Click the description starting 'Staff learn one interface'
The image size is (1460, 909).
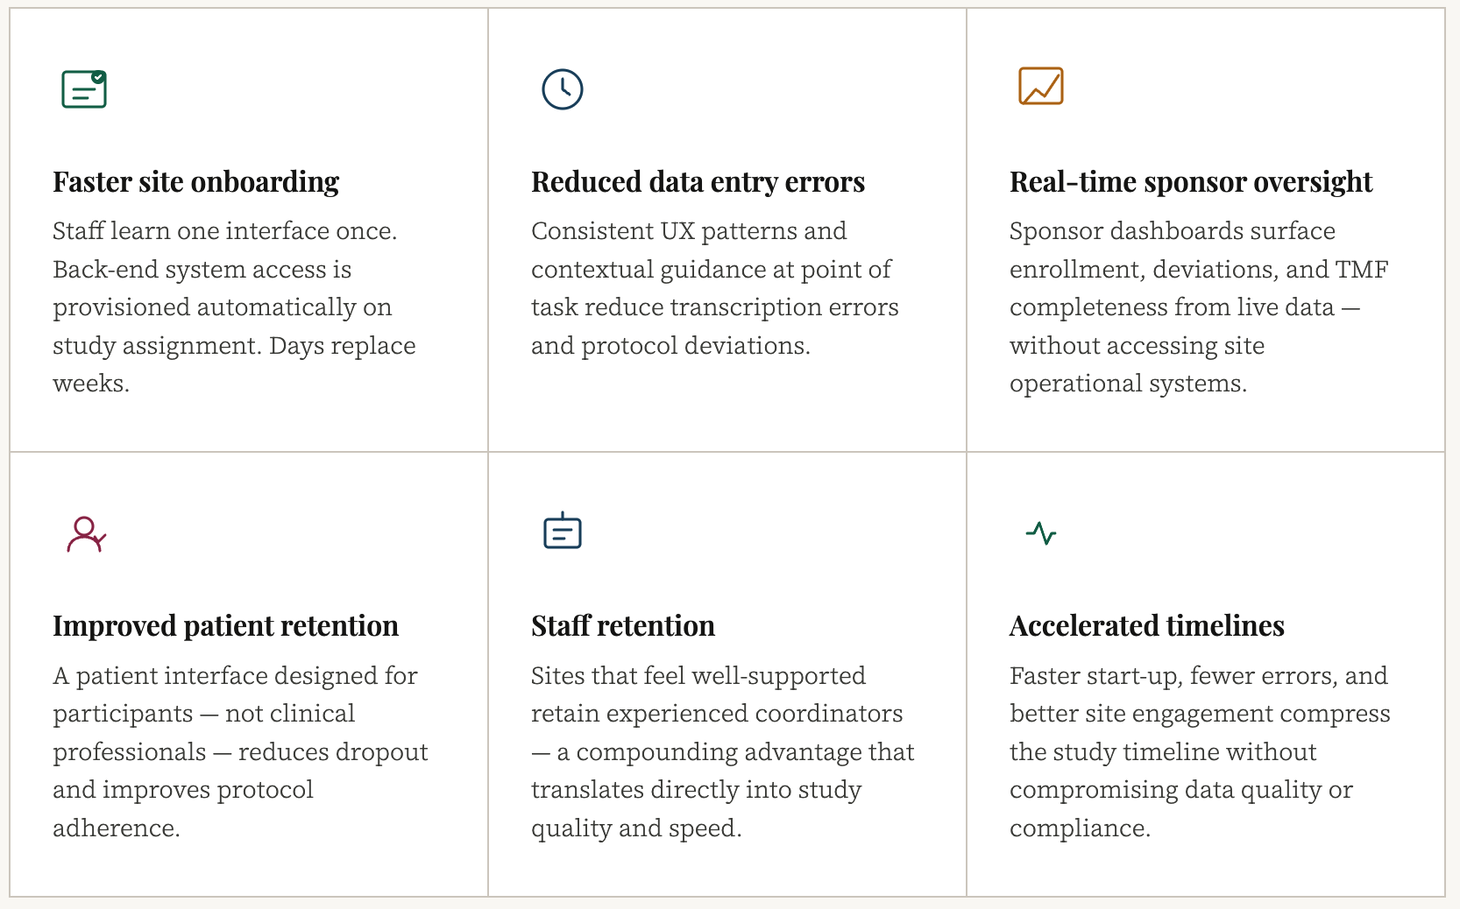point(234,307)
